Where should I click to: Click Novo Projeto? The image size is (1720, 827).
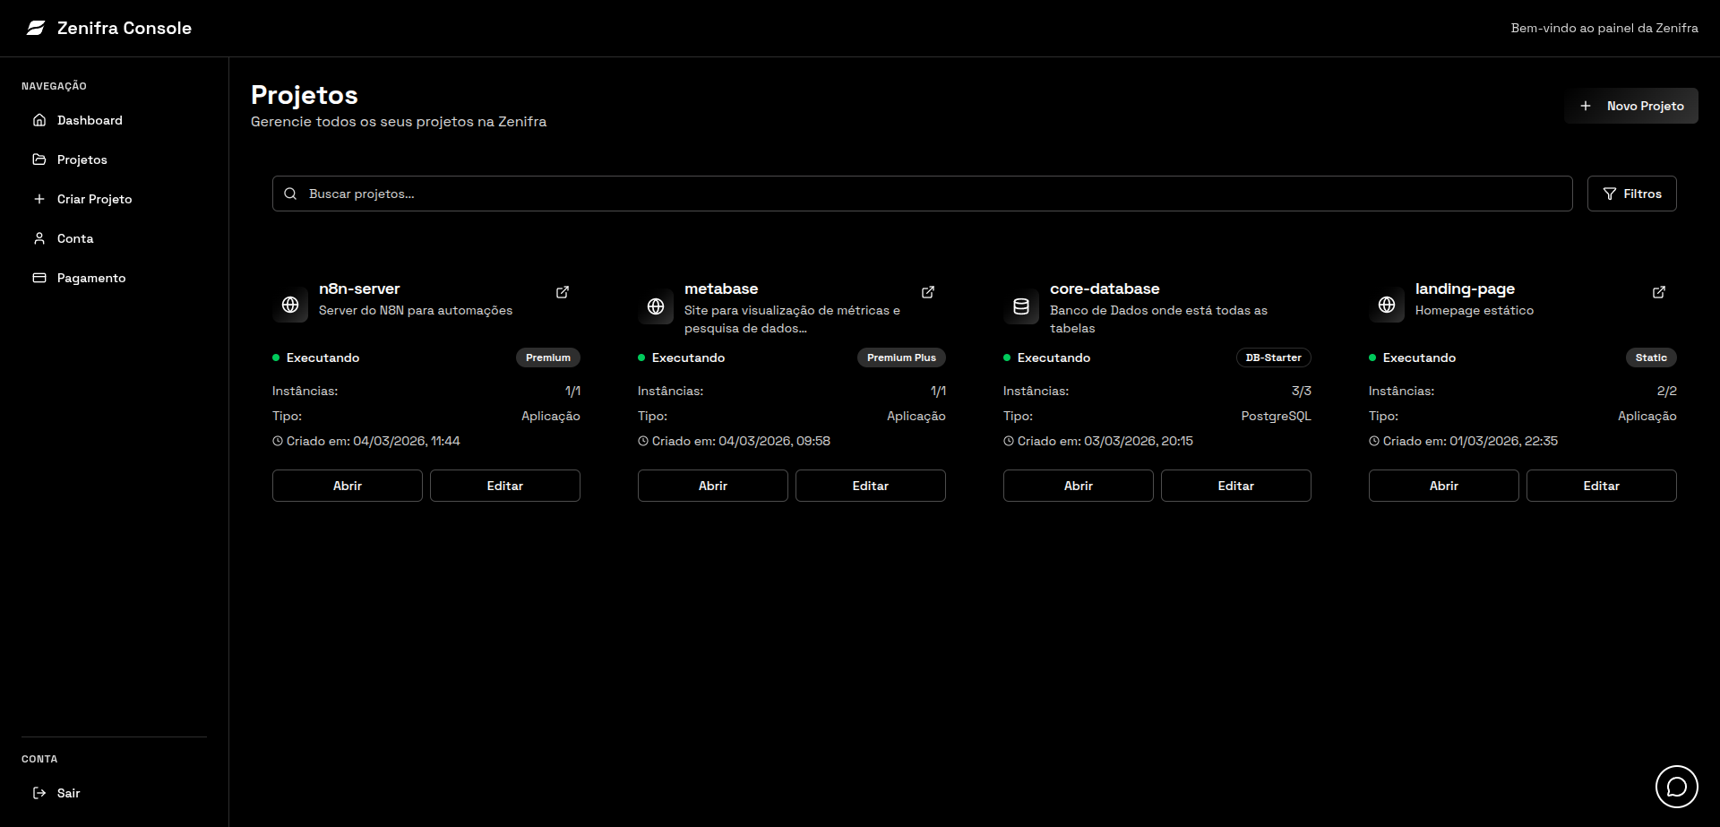[1630, 106]
